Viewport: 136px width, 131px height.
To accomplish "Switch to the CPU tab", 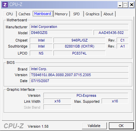I will pos(10,14).
